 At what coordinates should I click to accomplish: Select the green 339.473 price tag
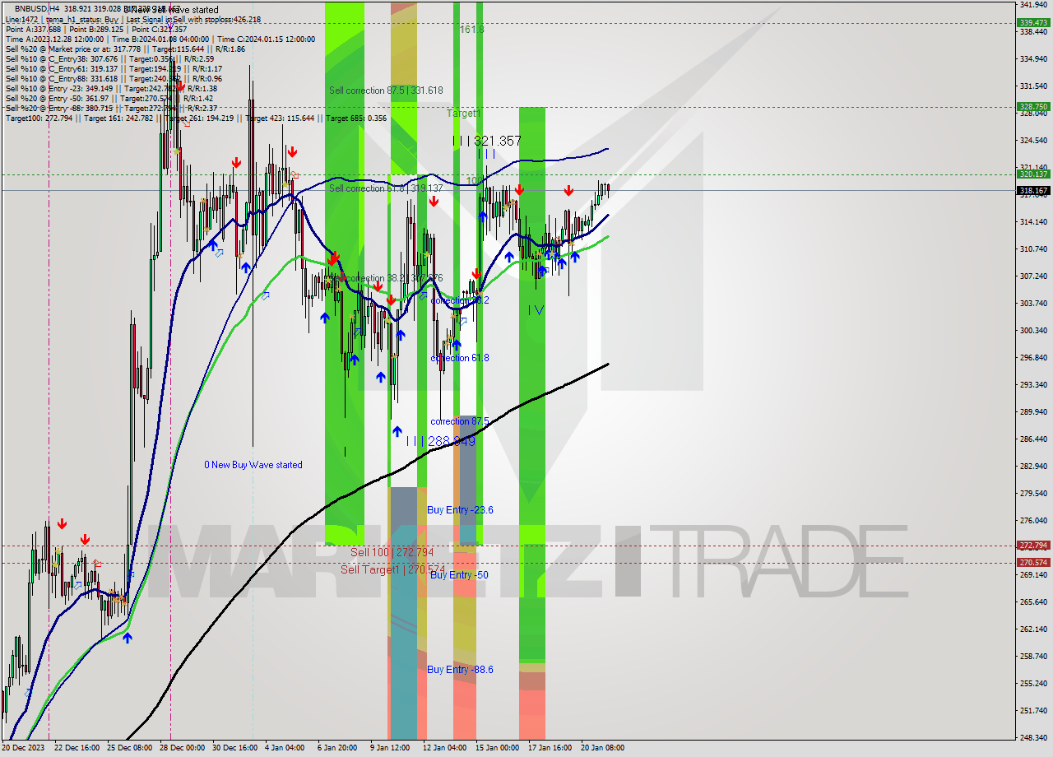[1033, 23]
